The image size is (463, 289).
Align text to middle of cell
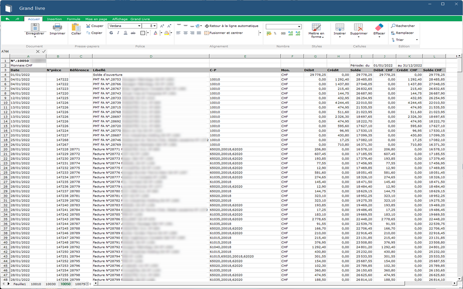(185, 26)
